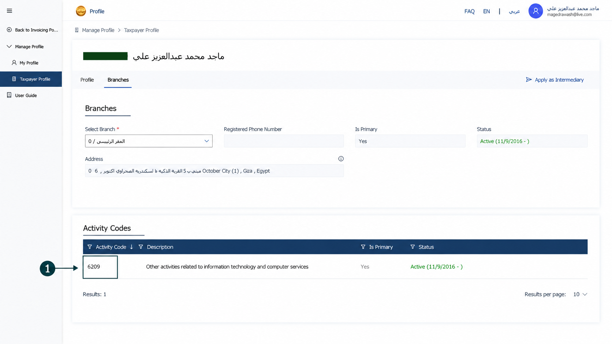
Task: Filter by the Status column
Action: (x=413, y=247)
